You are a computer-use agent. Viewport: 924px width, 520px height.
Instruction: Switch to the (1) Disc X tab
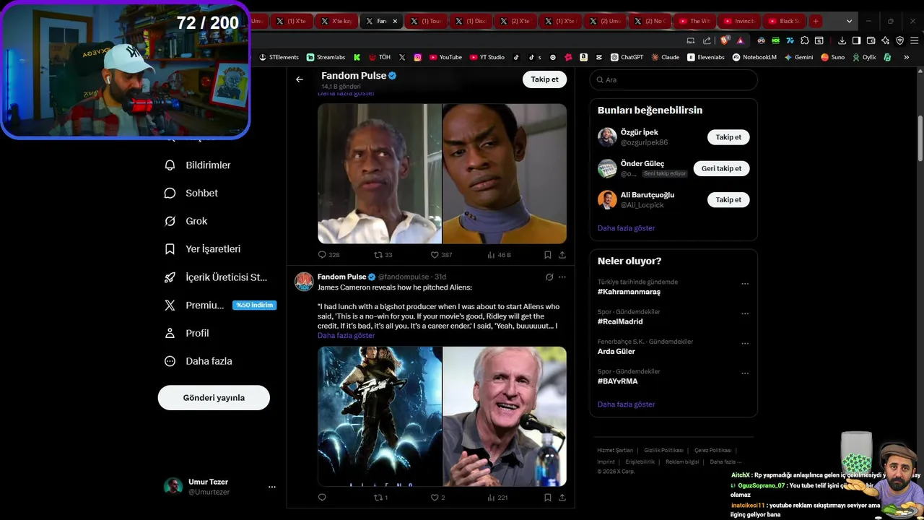[469, 21]
